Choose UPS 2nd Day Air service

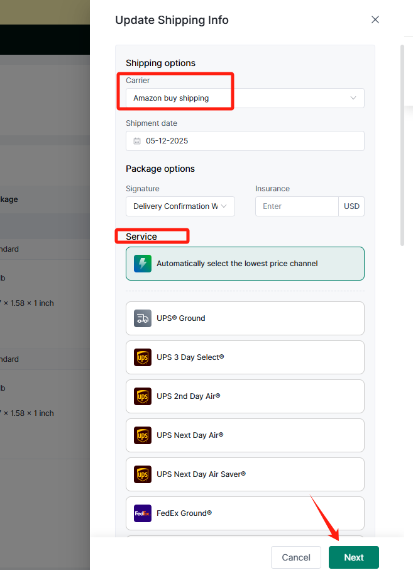pyautogui.click(x=245, y=396)
